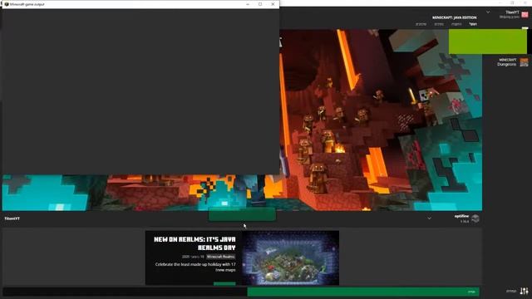Image resolution: width=532 pixels, height=299 pixels.
Task: Click the TitanYT player name beside Play
Action: point(12,218)
